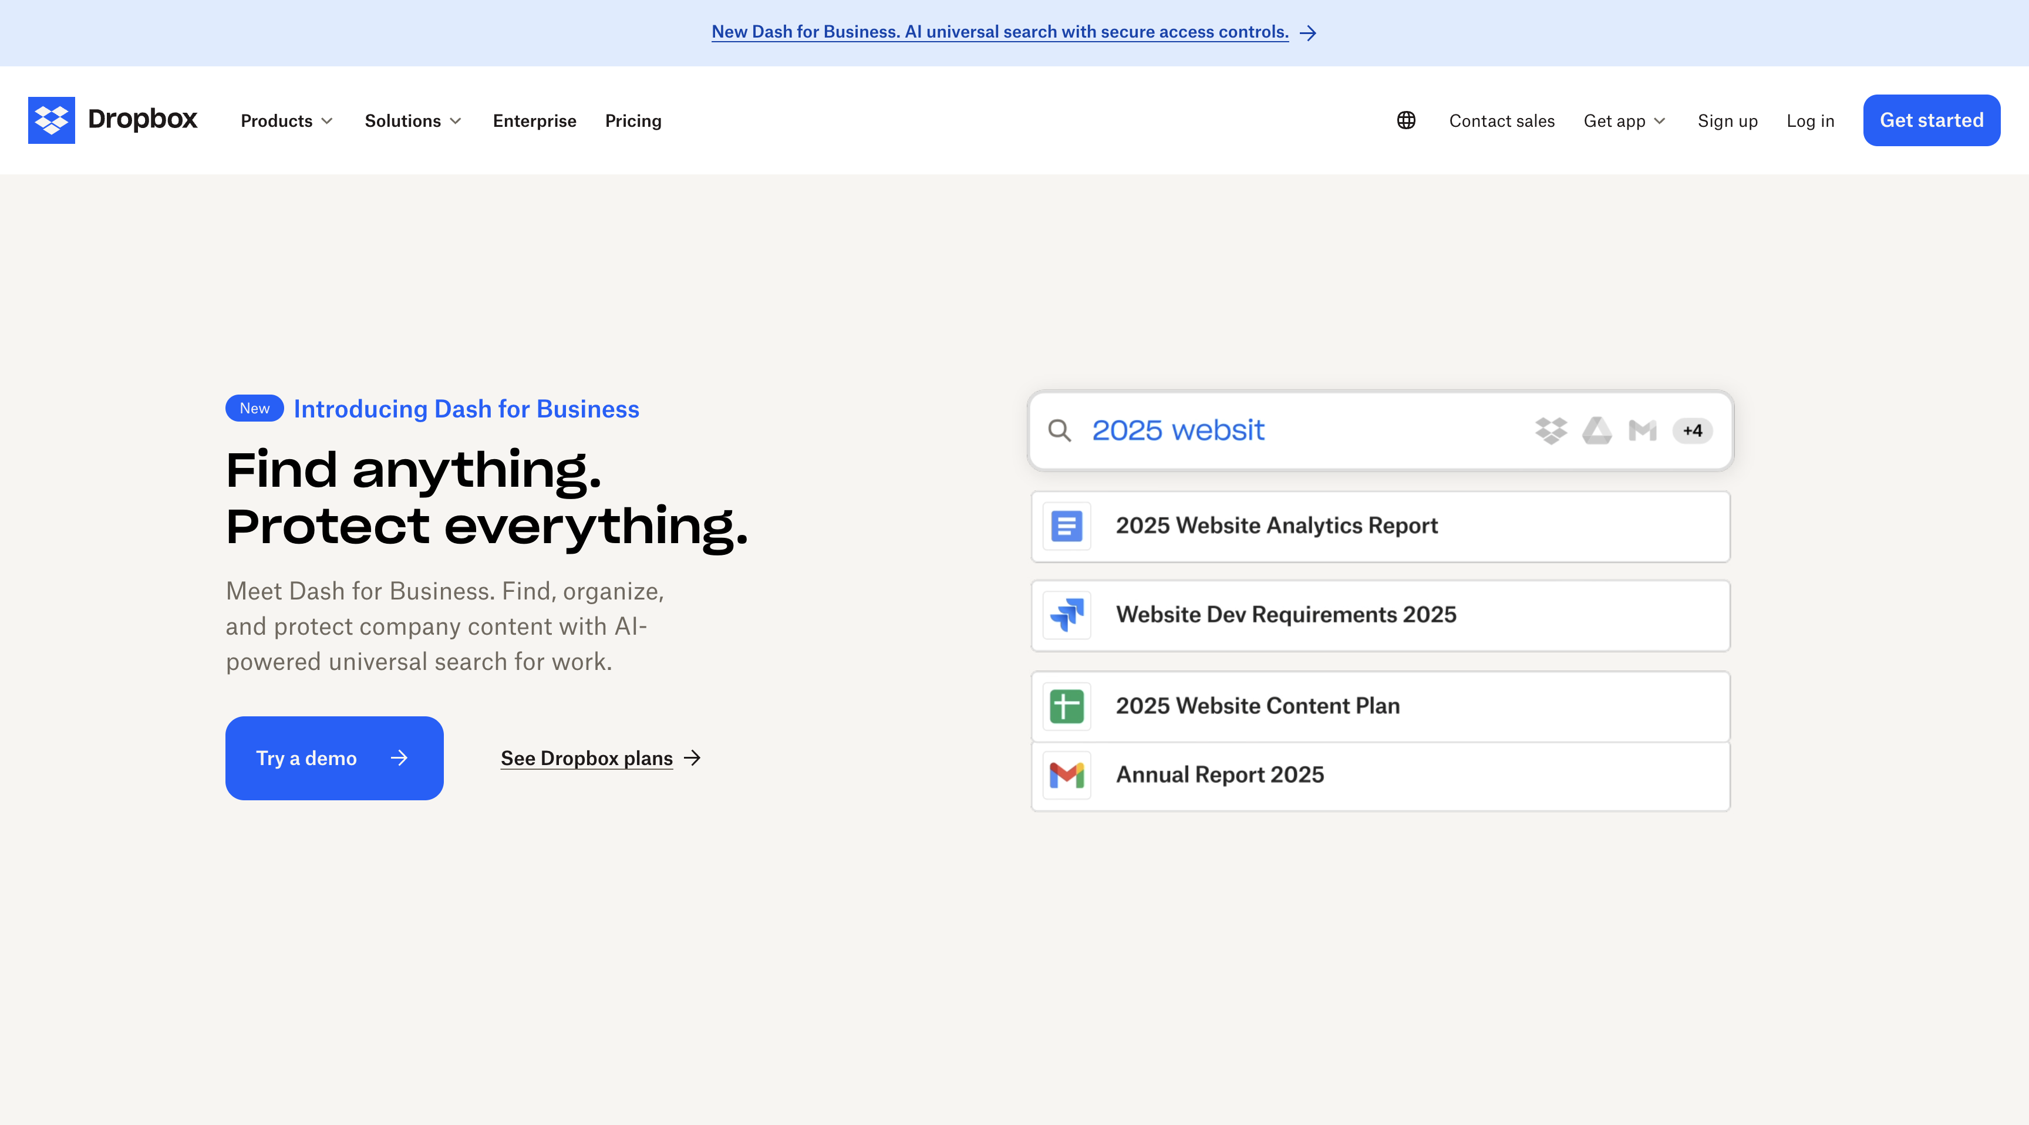2029x1125 pixels.
Task: Click the Get started button
Action: coord(1932,120)
